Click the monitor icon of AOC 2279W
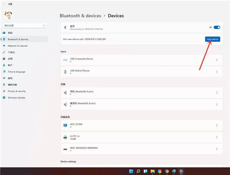Screen dimensions: 230x175 (x=65, y=125)
